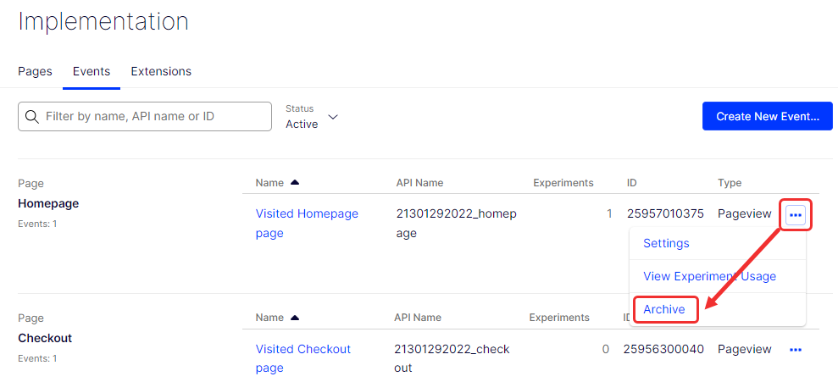
Task: Click the Create New Event button
Action: [x=767, y=116]
